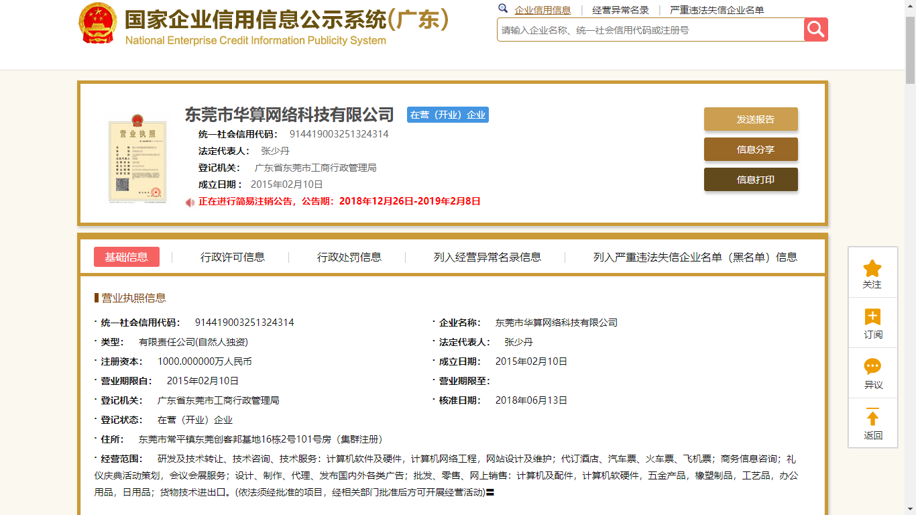Click the National Enterprise Credit Information Publicity System subtitle

tap(255, 40)
